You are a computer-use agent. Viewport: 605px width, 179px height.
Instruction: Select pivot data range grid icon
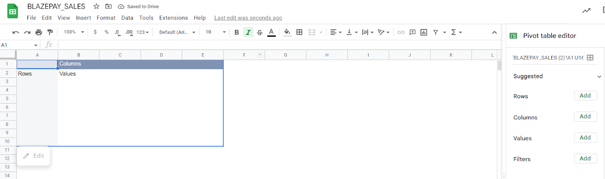[x=590, y=58]
